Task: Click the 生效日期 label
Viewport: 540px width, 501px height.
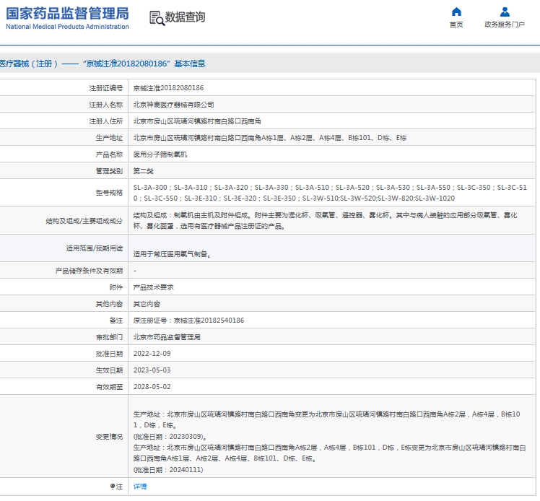Action: tap(109, 370)
